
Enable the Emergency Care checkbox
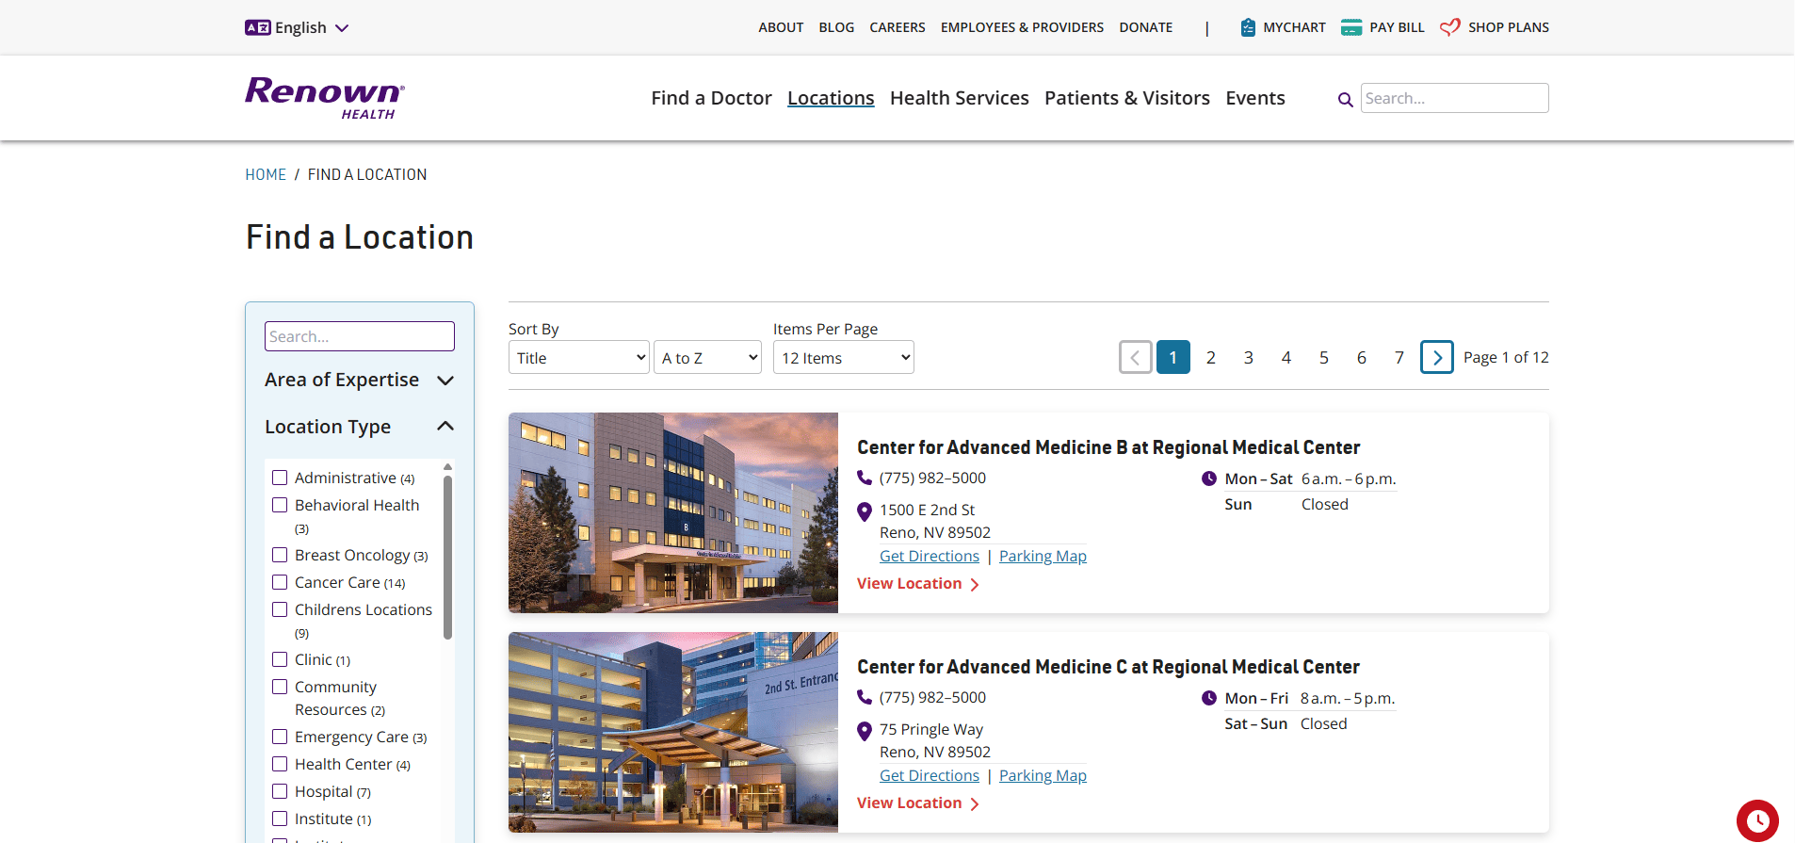click(x=280, y=737)
